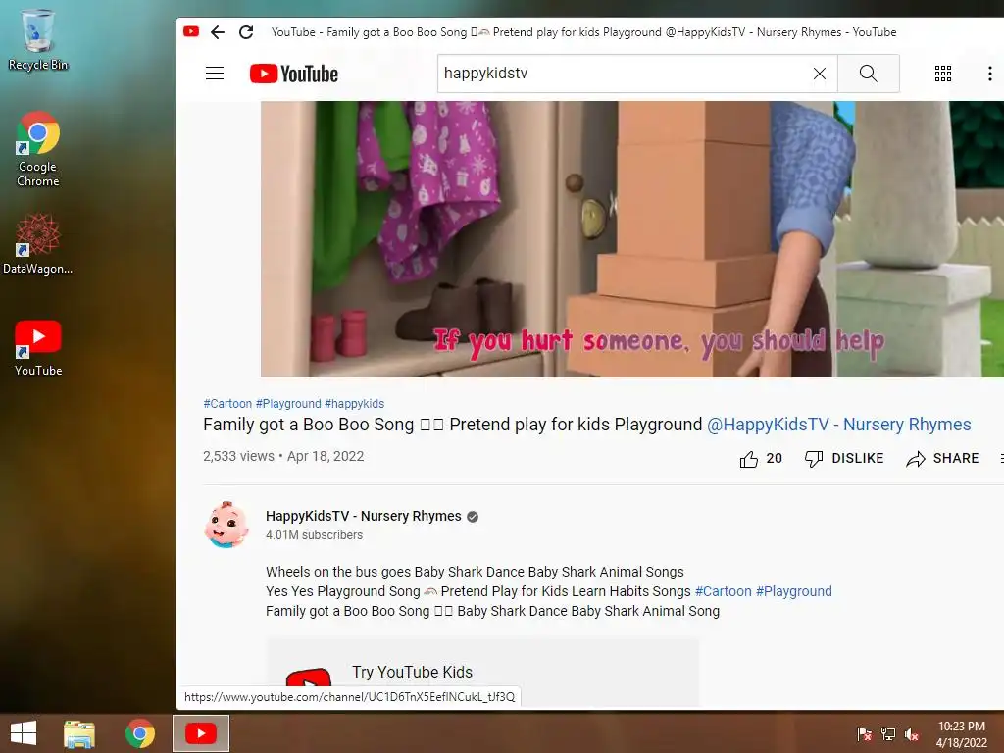Click the video player frame
Viewport: 1004px width, 753px height.
(x=632, y=239)
